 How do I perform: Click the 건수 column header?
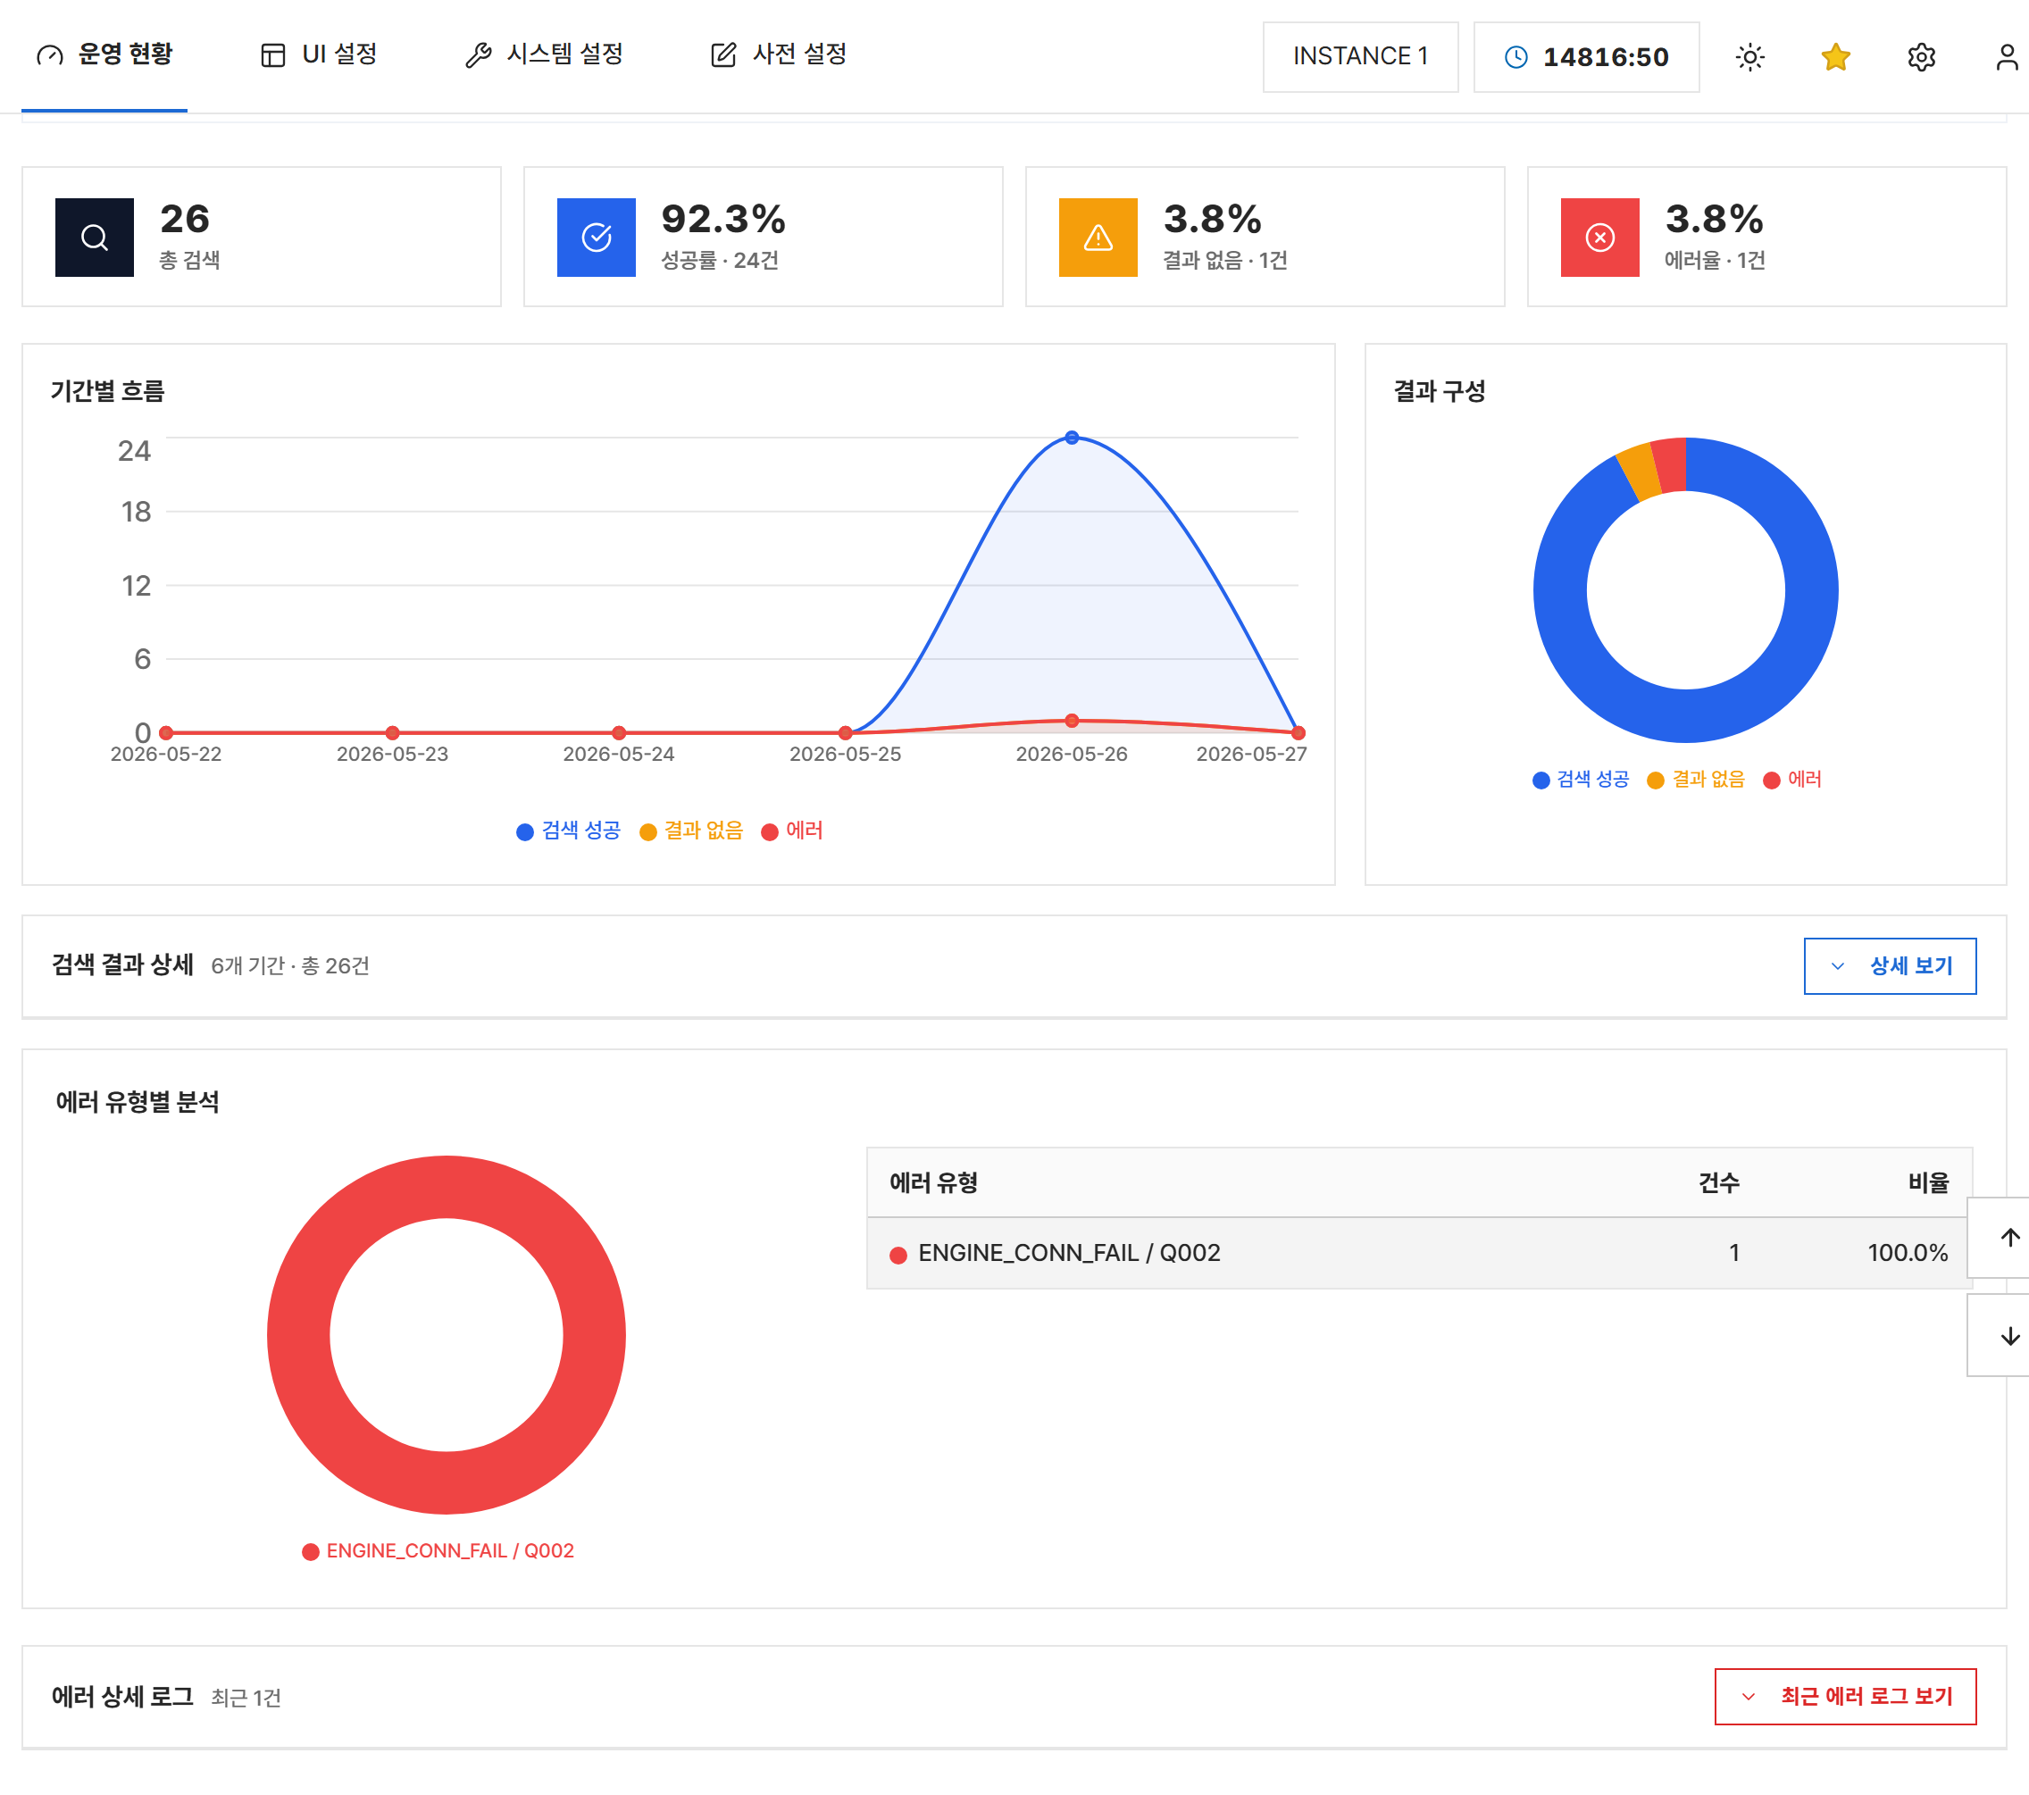coord(1718,1182)
